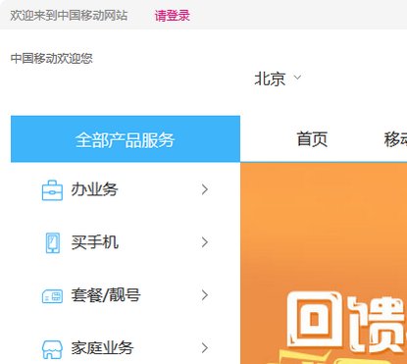Select the 买手机 menu entry
Viewport: 407px width, 364px height.
(x=95, y=242)
